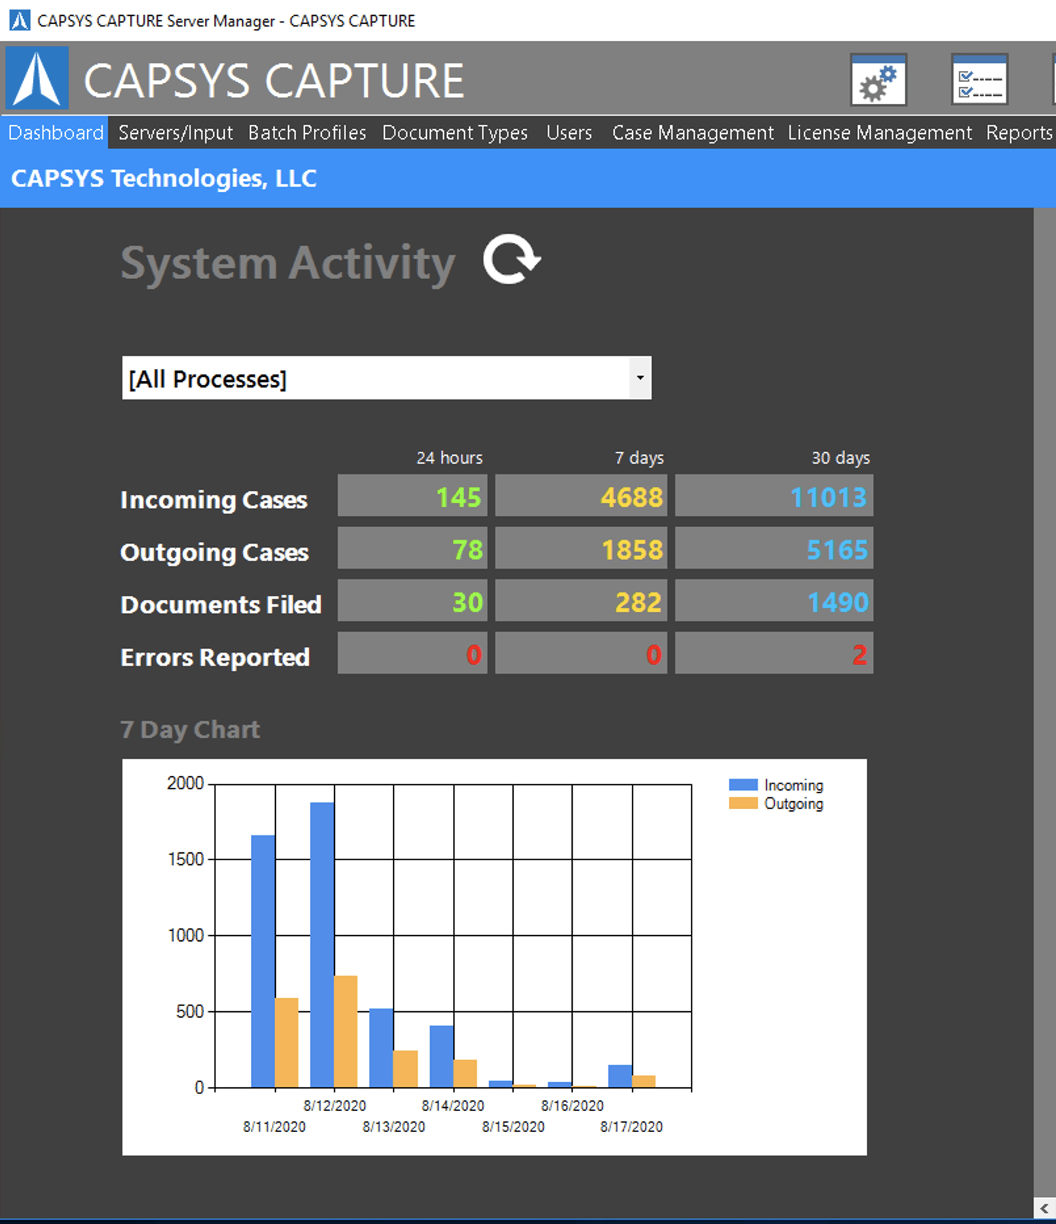Click Documents Filed 24 hours value 30
Viewport: 1056px width, 1224px height.
[412, 601]
